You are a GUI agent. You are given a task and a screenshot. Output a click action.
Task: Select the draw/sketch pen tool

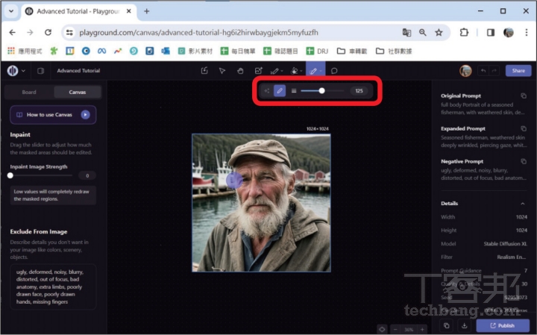point(274,71)
